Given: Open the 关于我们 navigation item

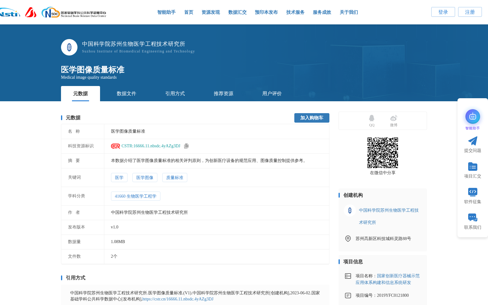Looking at the screenshot, I should pos(349,12).
